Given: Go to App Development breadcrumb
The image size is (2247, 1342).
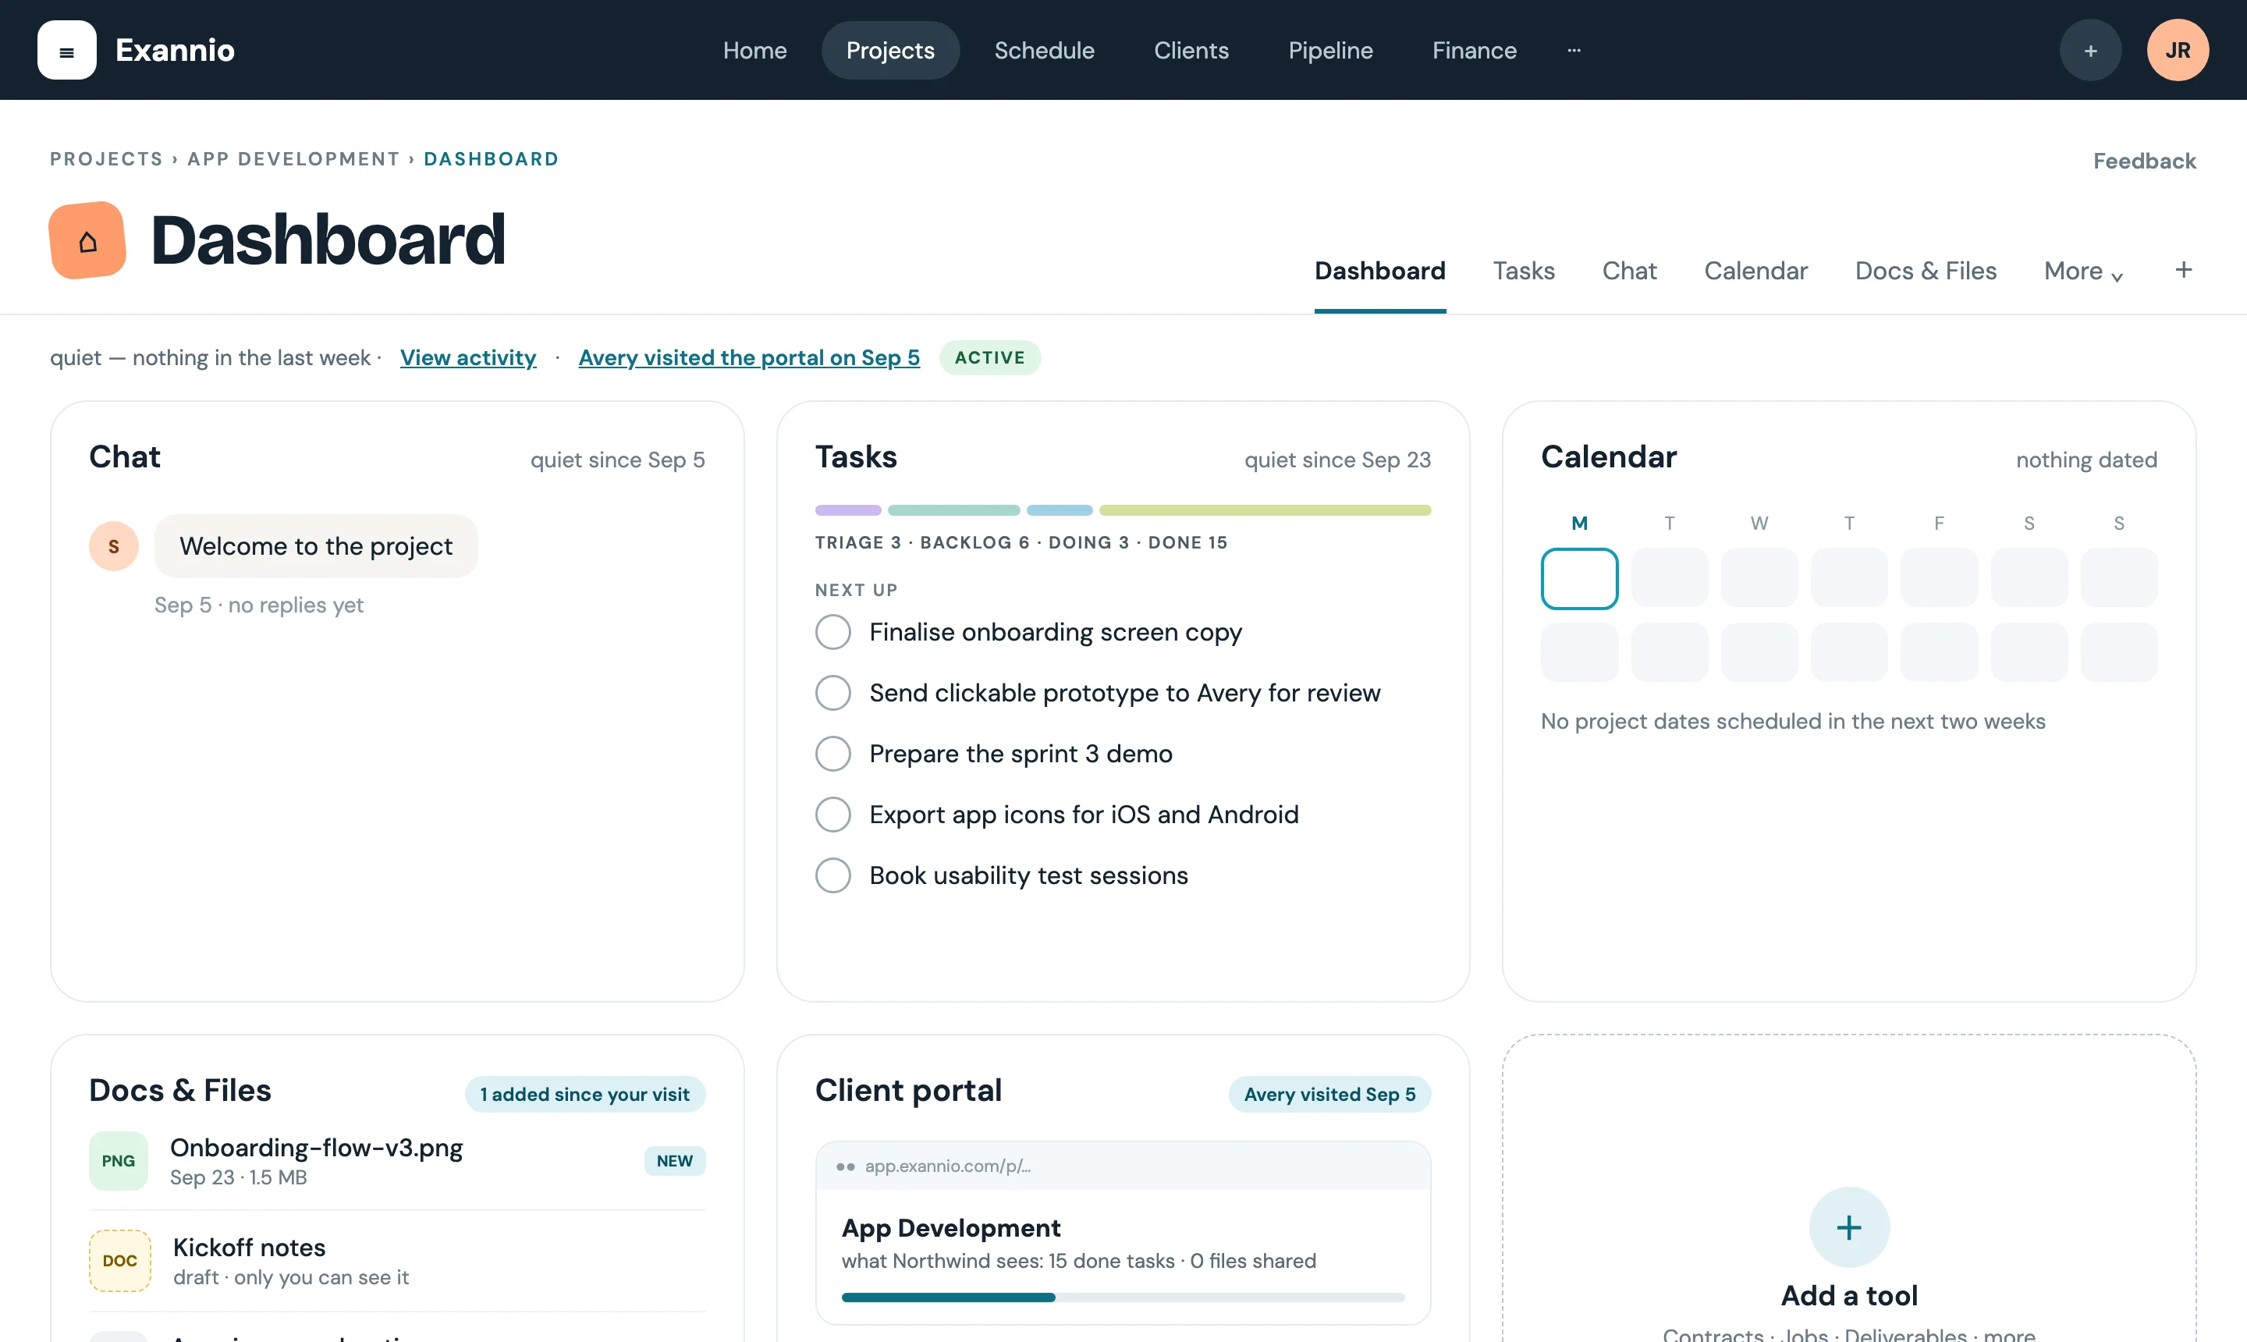Looking at the screenshot, I should click(x=293, y=159).
